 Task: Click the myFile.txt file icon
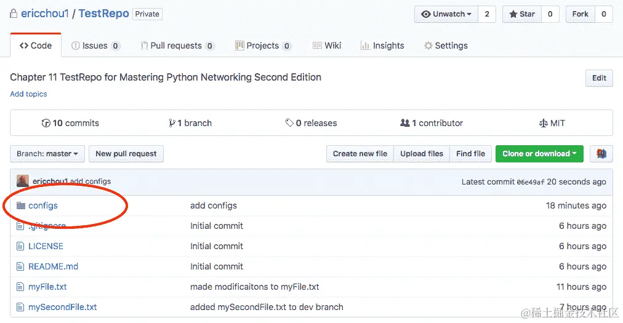tap(21, 287)
